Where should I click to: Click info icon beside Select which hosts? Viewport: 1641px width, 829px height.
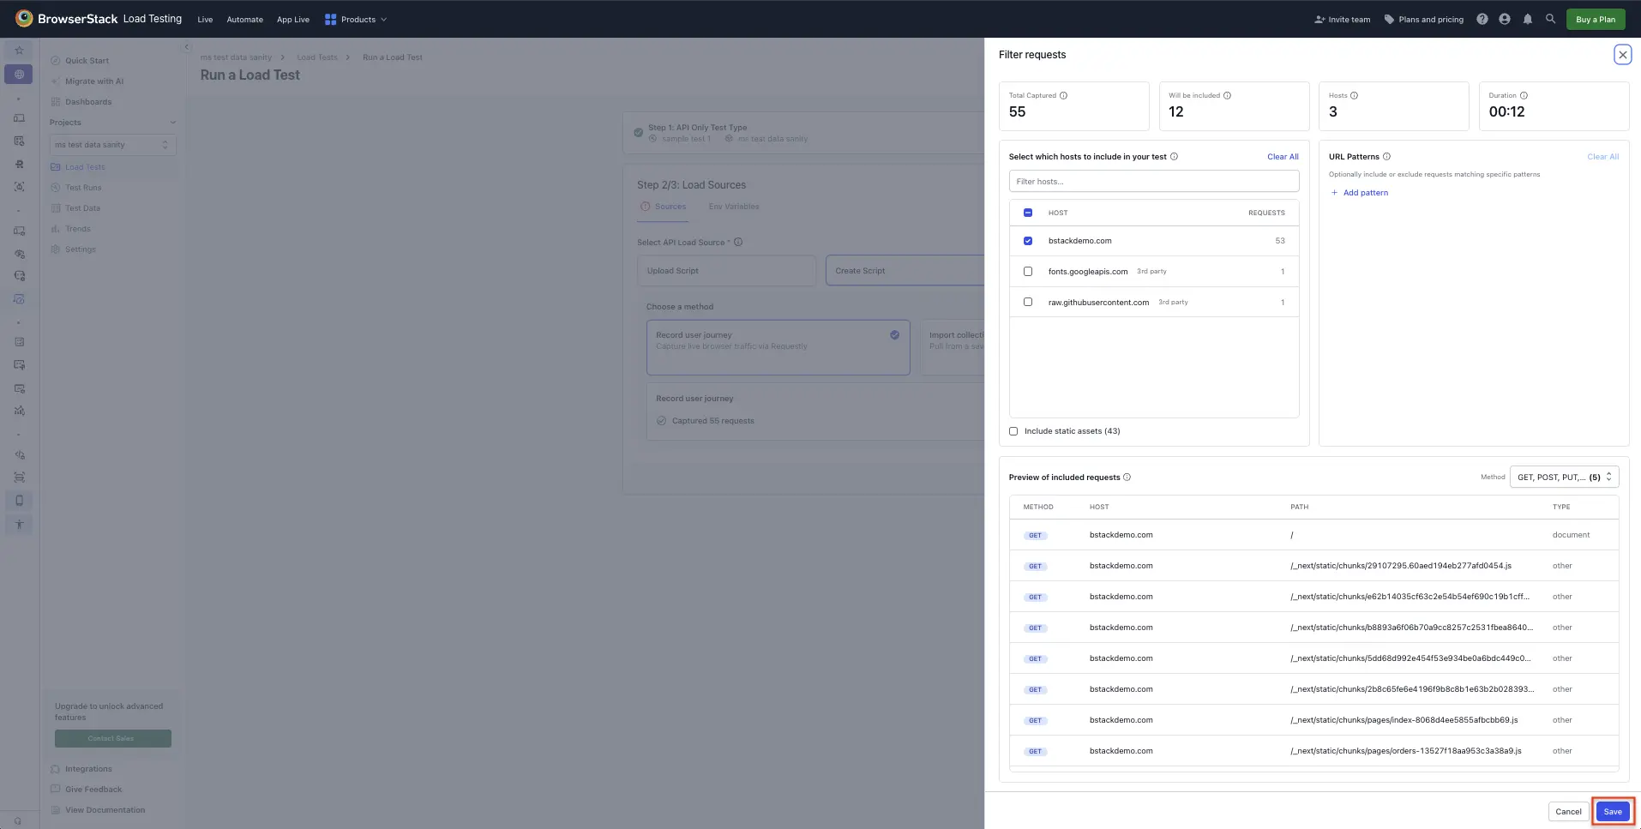pyautogui.click(x=1174, y=157)
